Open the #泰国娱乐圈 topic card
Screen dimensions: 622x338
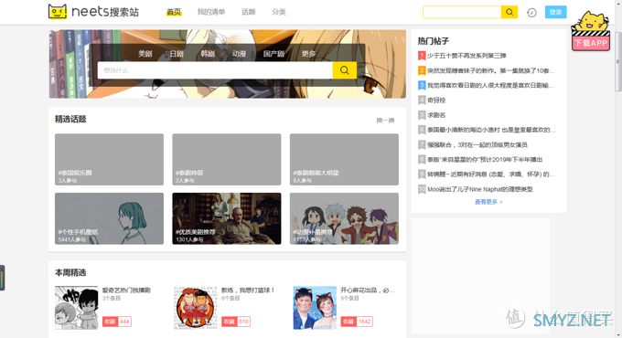tap(109, 159)
